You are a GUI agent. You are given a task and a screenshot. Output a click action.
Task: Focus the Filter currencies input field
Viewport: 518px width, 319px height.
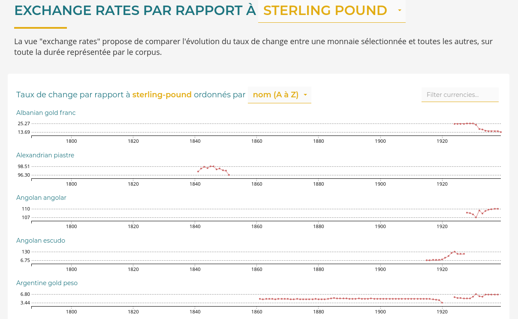coord(460,95)
